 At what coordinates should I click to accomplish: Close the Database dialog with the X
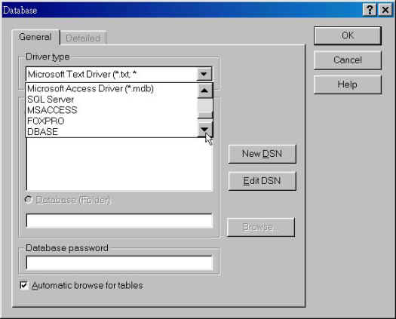coord(385,10)
